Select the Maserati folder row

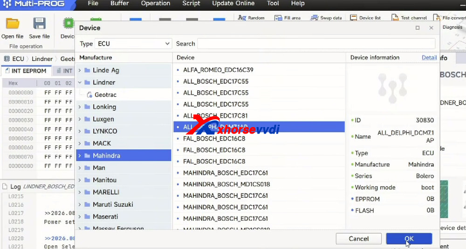(123, 216)
